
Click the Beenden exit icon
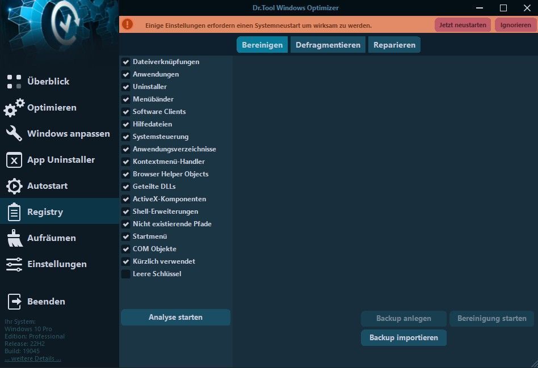14,302
